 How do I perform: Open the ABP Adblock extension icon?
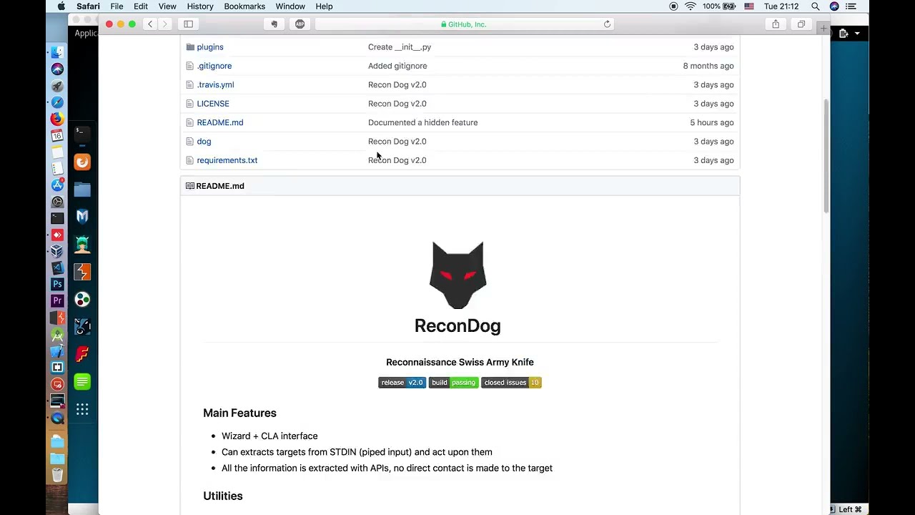click(300, 24)
